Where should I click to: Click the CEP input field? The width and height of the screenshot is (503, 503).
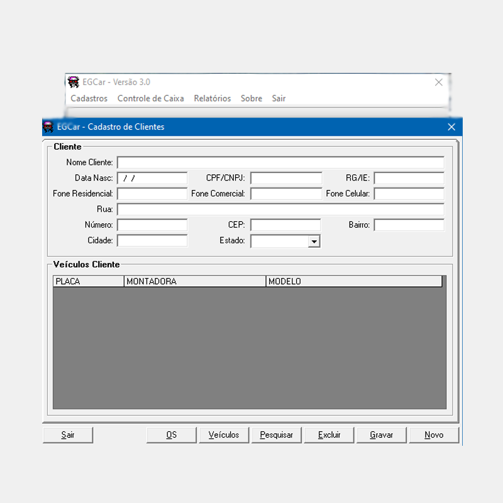(285, 225)
